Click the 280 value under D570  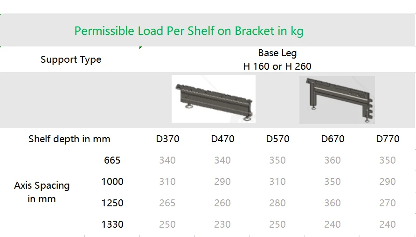pyautogui.click(x=277, y=203)
